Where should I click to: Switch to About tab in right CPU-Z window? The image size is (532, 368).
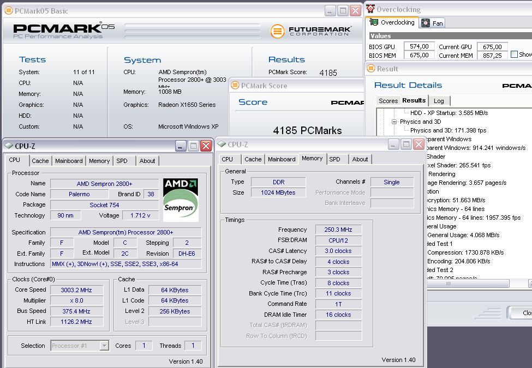(x=360, y=159)
